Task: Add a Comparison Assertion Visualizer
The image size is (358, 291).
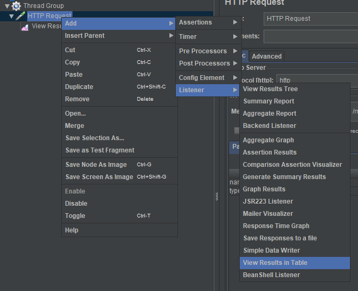Action: tap(295, 165)
